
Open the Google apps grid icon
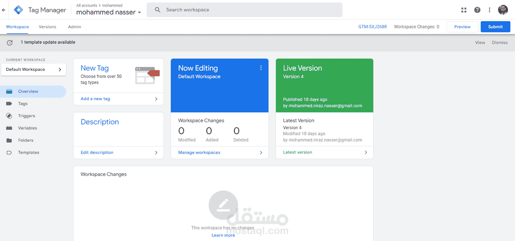point(464,10)
